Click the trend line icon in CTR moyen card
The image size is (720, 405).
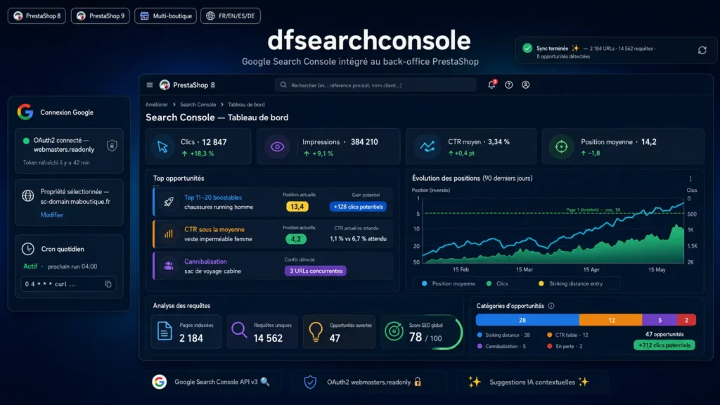point(427,147)
